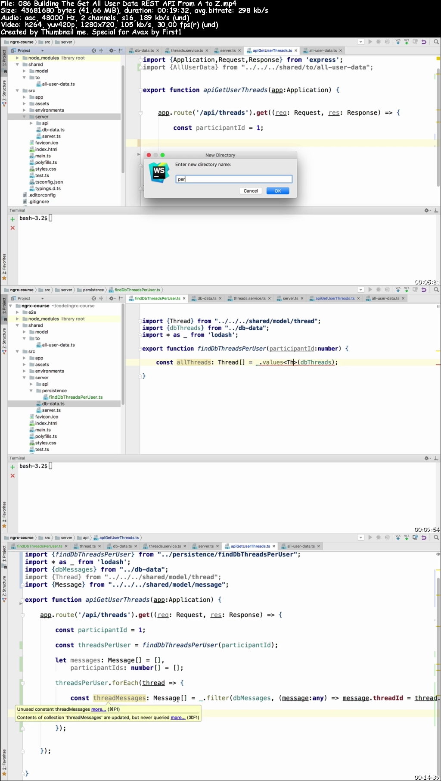The height and width of the screenshot is (781, 441).
Task: Click the red close dot on New Directory dialog
Action: (149, 155)
